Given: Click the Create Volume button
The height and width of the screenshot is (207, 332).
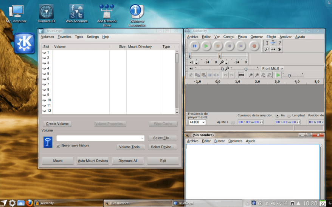Looking at the screenshot, I should pyautogui.click(x=57, y=124).
